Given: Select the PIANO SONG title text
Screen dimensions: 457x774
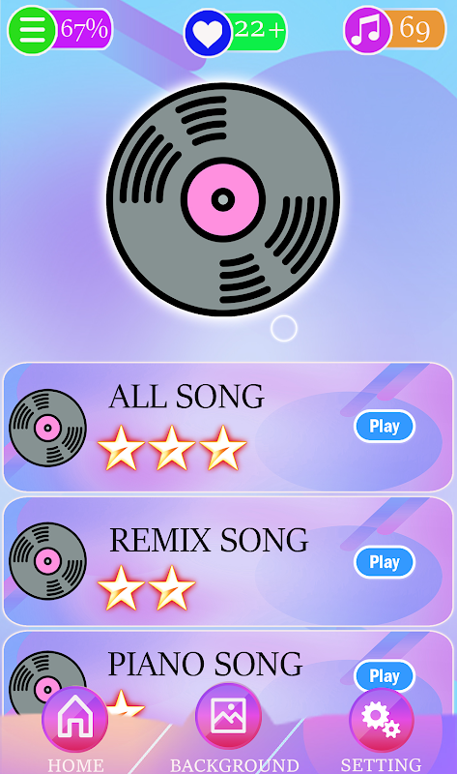Looking at the screenshot, I should click(x=205, y=664).
